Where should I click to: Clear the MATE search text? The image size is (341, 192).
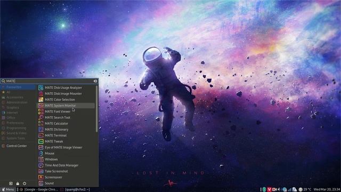95,81
